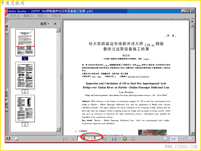201x151 pixels.
Task: Click the grayed next view button
Action: (133, 139)
